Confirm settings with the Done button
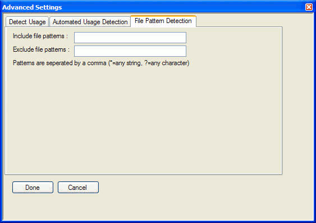 (33, 187)
